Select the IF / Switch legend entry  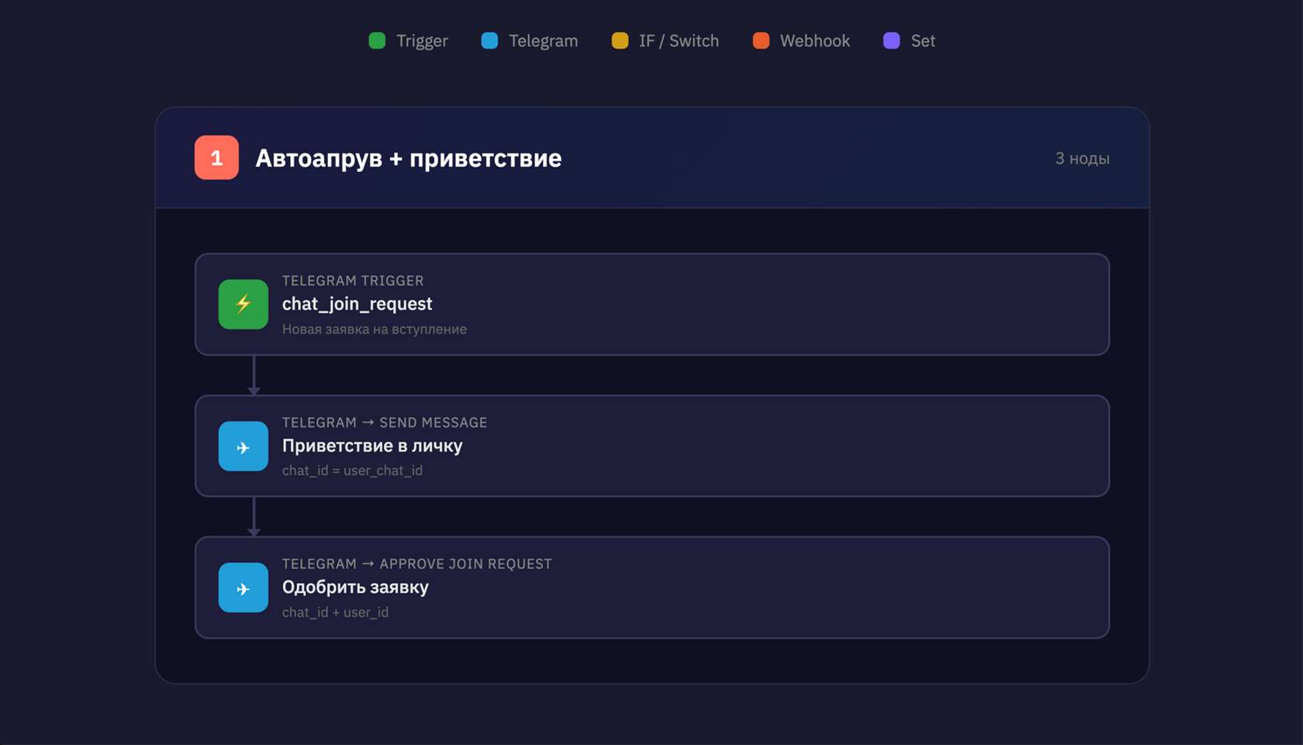tap(664, 40)
